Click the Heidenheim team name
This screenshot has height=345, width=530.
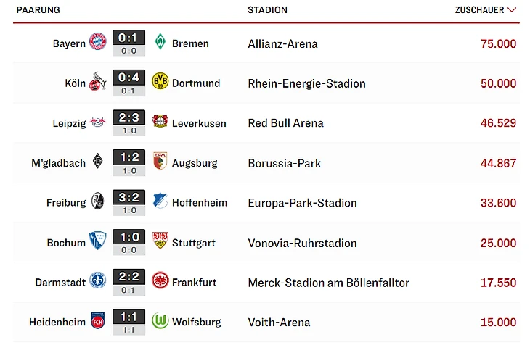click(57, 322)
